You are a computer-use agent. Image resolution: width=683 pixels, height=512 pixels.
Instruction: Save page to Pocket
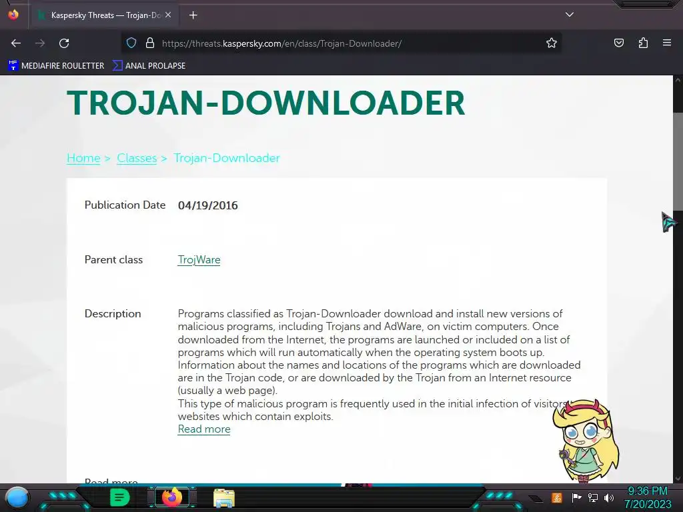(618, 43)
